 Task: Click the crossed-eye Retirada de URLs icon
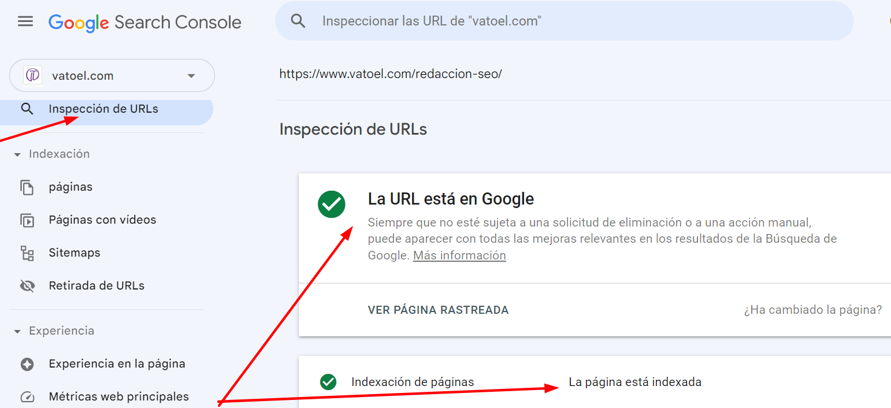[x=27, y=286]
